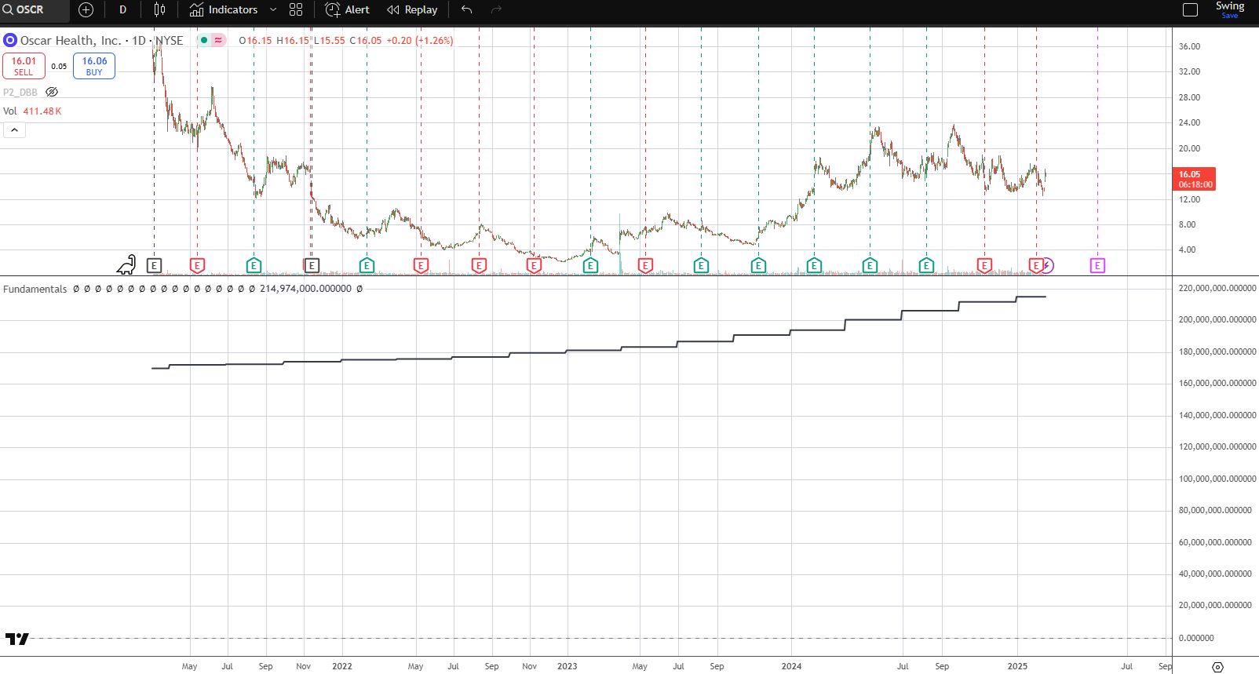Select the P2_DBB indicator label

coord(20,92)
